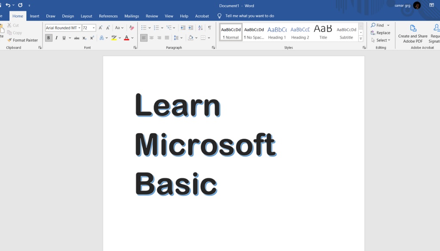Click the Line and Paragraph Spacing icon
The height and width of the screenshot is (251, 440).
(176, 38)
